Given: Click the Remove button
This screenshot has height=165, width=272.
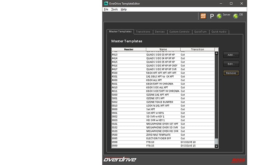Looking at the screenshot, I should [x=231, y=73].
